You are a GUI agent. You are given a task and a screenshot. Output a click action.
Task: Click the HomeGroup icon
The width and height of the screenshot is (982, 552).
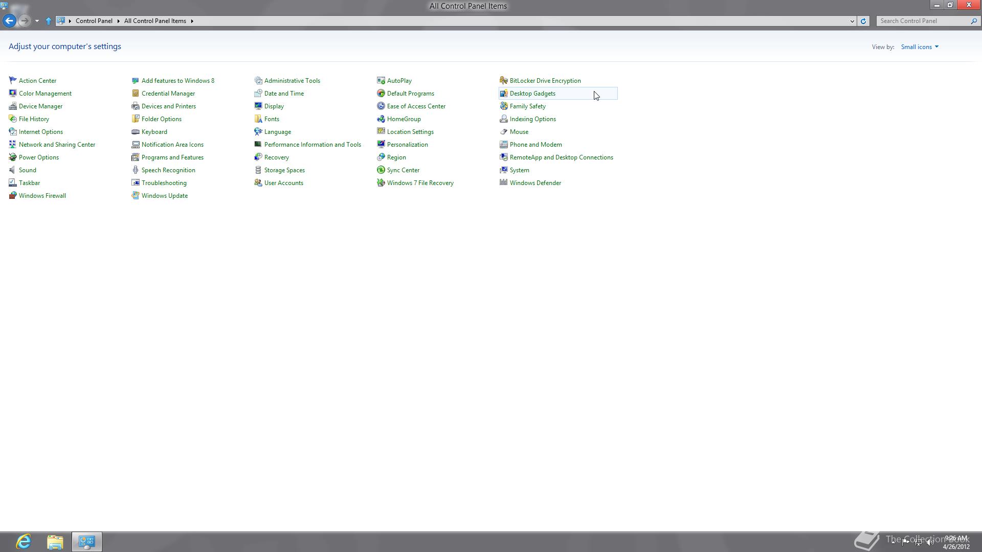coord(381,119)
